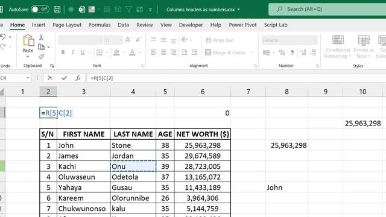Viewport: 386px width, 217px height.
Task: Click the Search (Alt+Q) box
Action: [x=327, y=10]
